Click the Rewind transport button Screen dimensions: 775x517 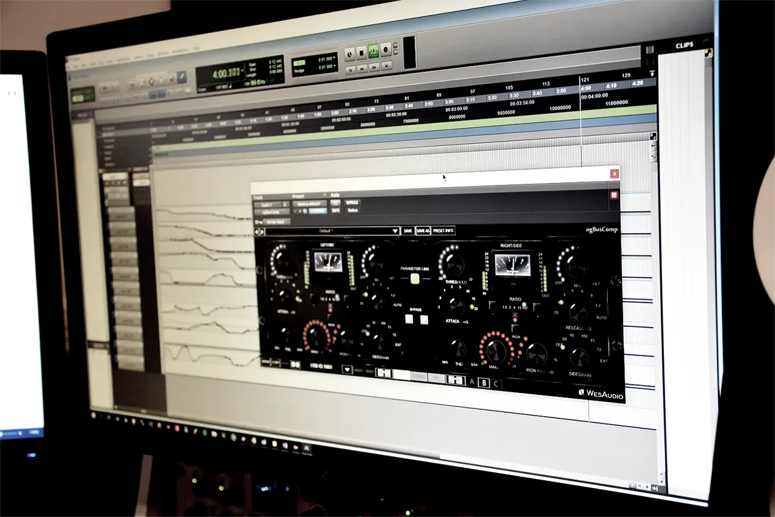(362, 69)
